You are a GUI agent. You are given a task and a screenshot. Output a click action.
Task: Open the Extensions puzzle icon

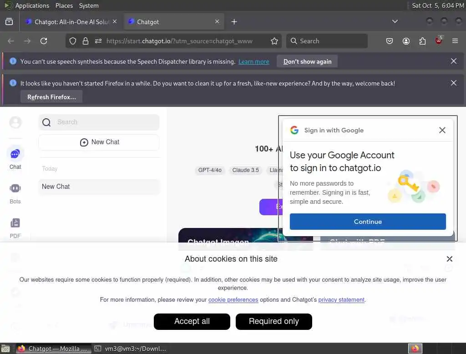pos(422,41)
